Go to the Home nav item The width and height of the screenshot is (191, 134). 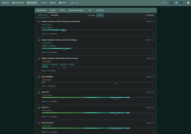(x=6, y=3)
